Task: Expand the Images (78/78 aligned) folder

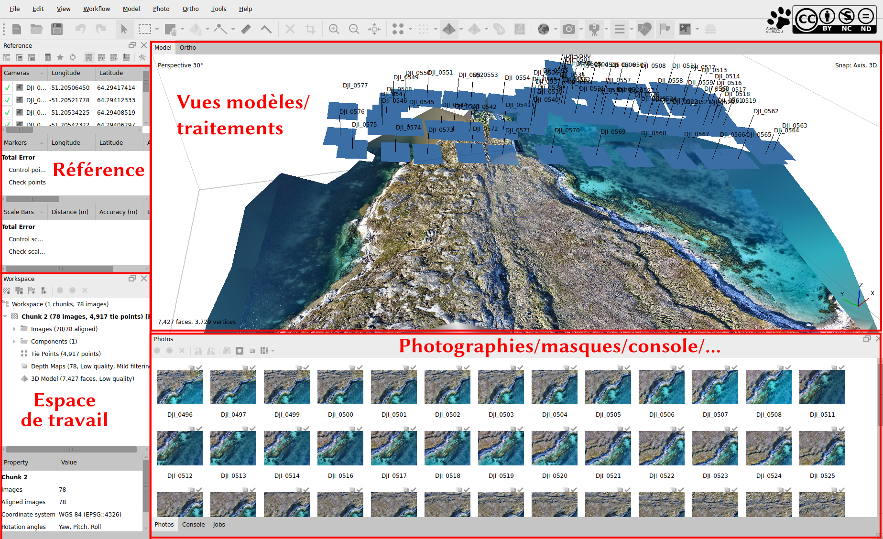Action: 14,329
